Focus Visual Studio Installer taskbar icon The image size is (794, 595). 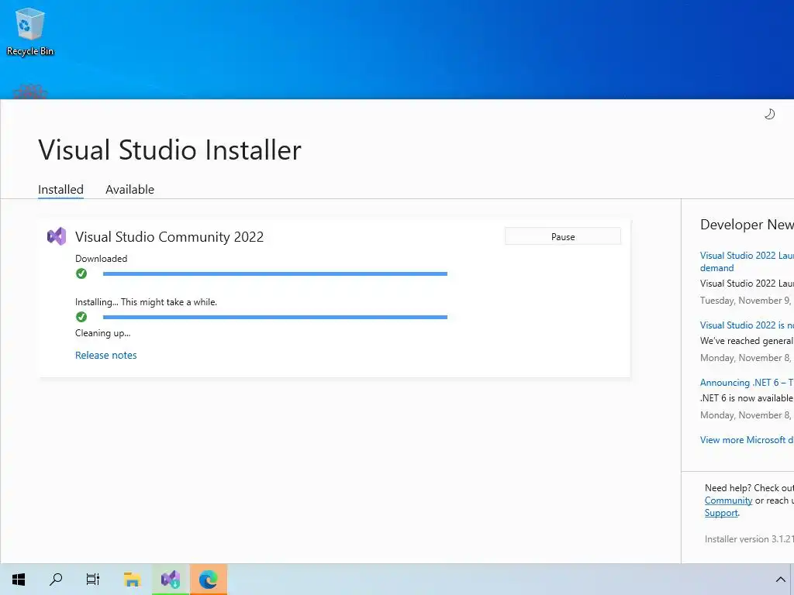point(171,580)
